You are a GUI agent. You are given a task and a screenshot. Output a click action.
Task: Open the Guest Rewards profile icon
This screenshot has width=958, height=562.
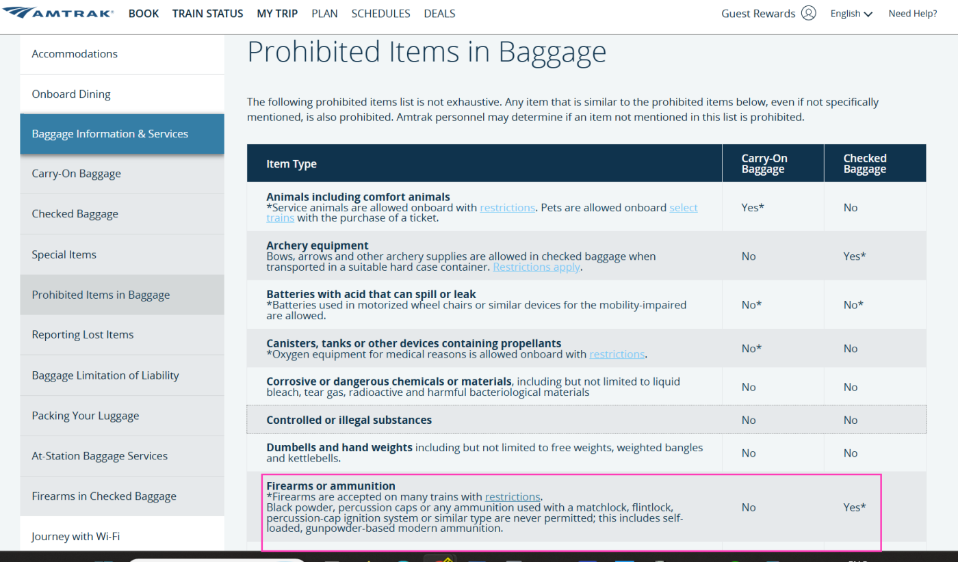809,14
